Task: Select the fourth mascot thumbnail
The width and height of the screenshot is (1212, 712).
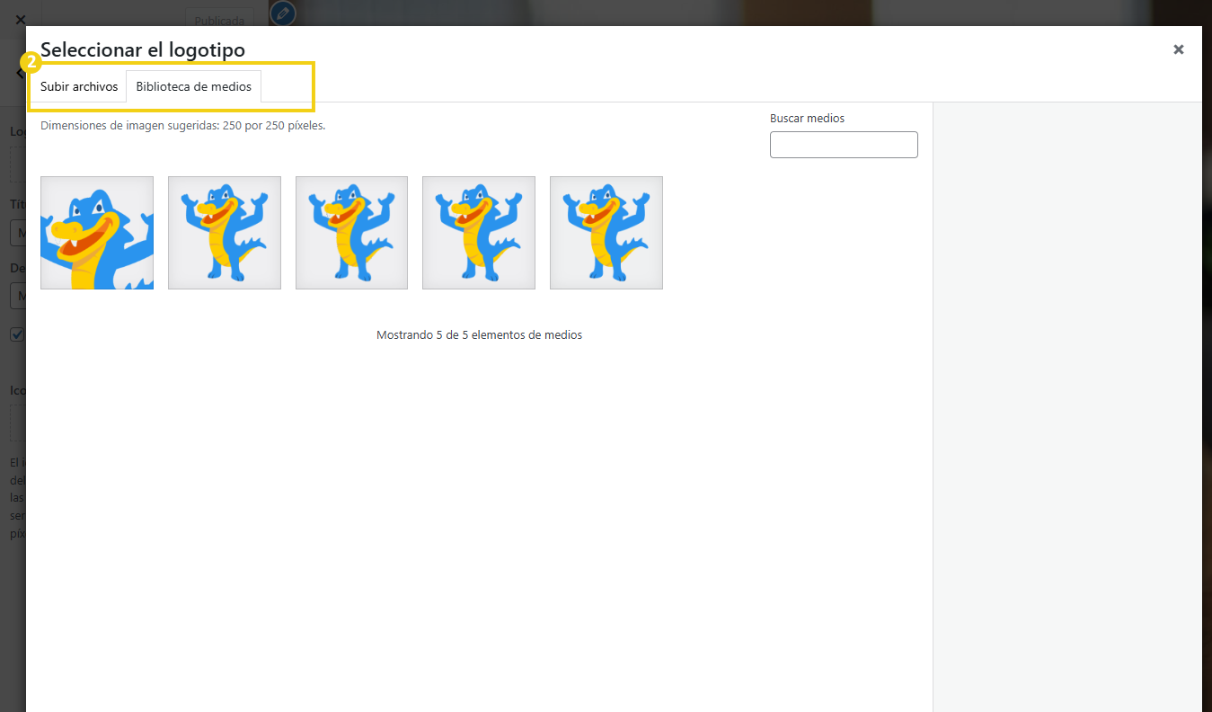Action: click(478, 232)
